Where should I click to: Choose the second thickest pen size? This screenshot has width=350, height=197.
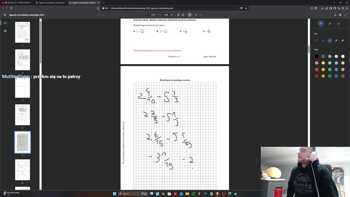(x=336, y=40)
